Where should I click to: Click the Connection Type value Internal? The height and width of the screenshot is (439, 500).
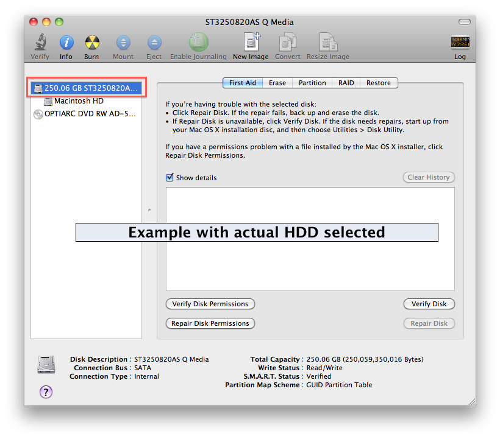[x=146, y=376]
